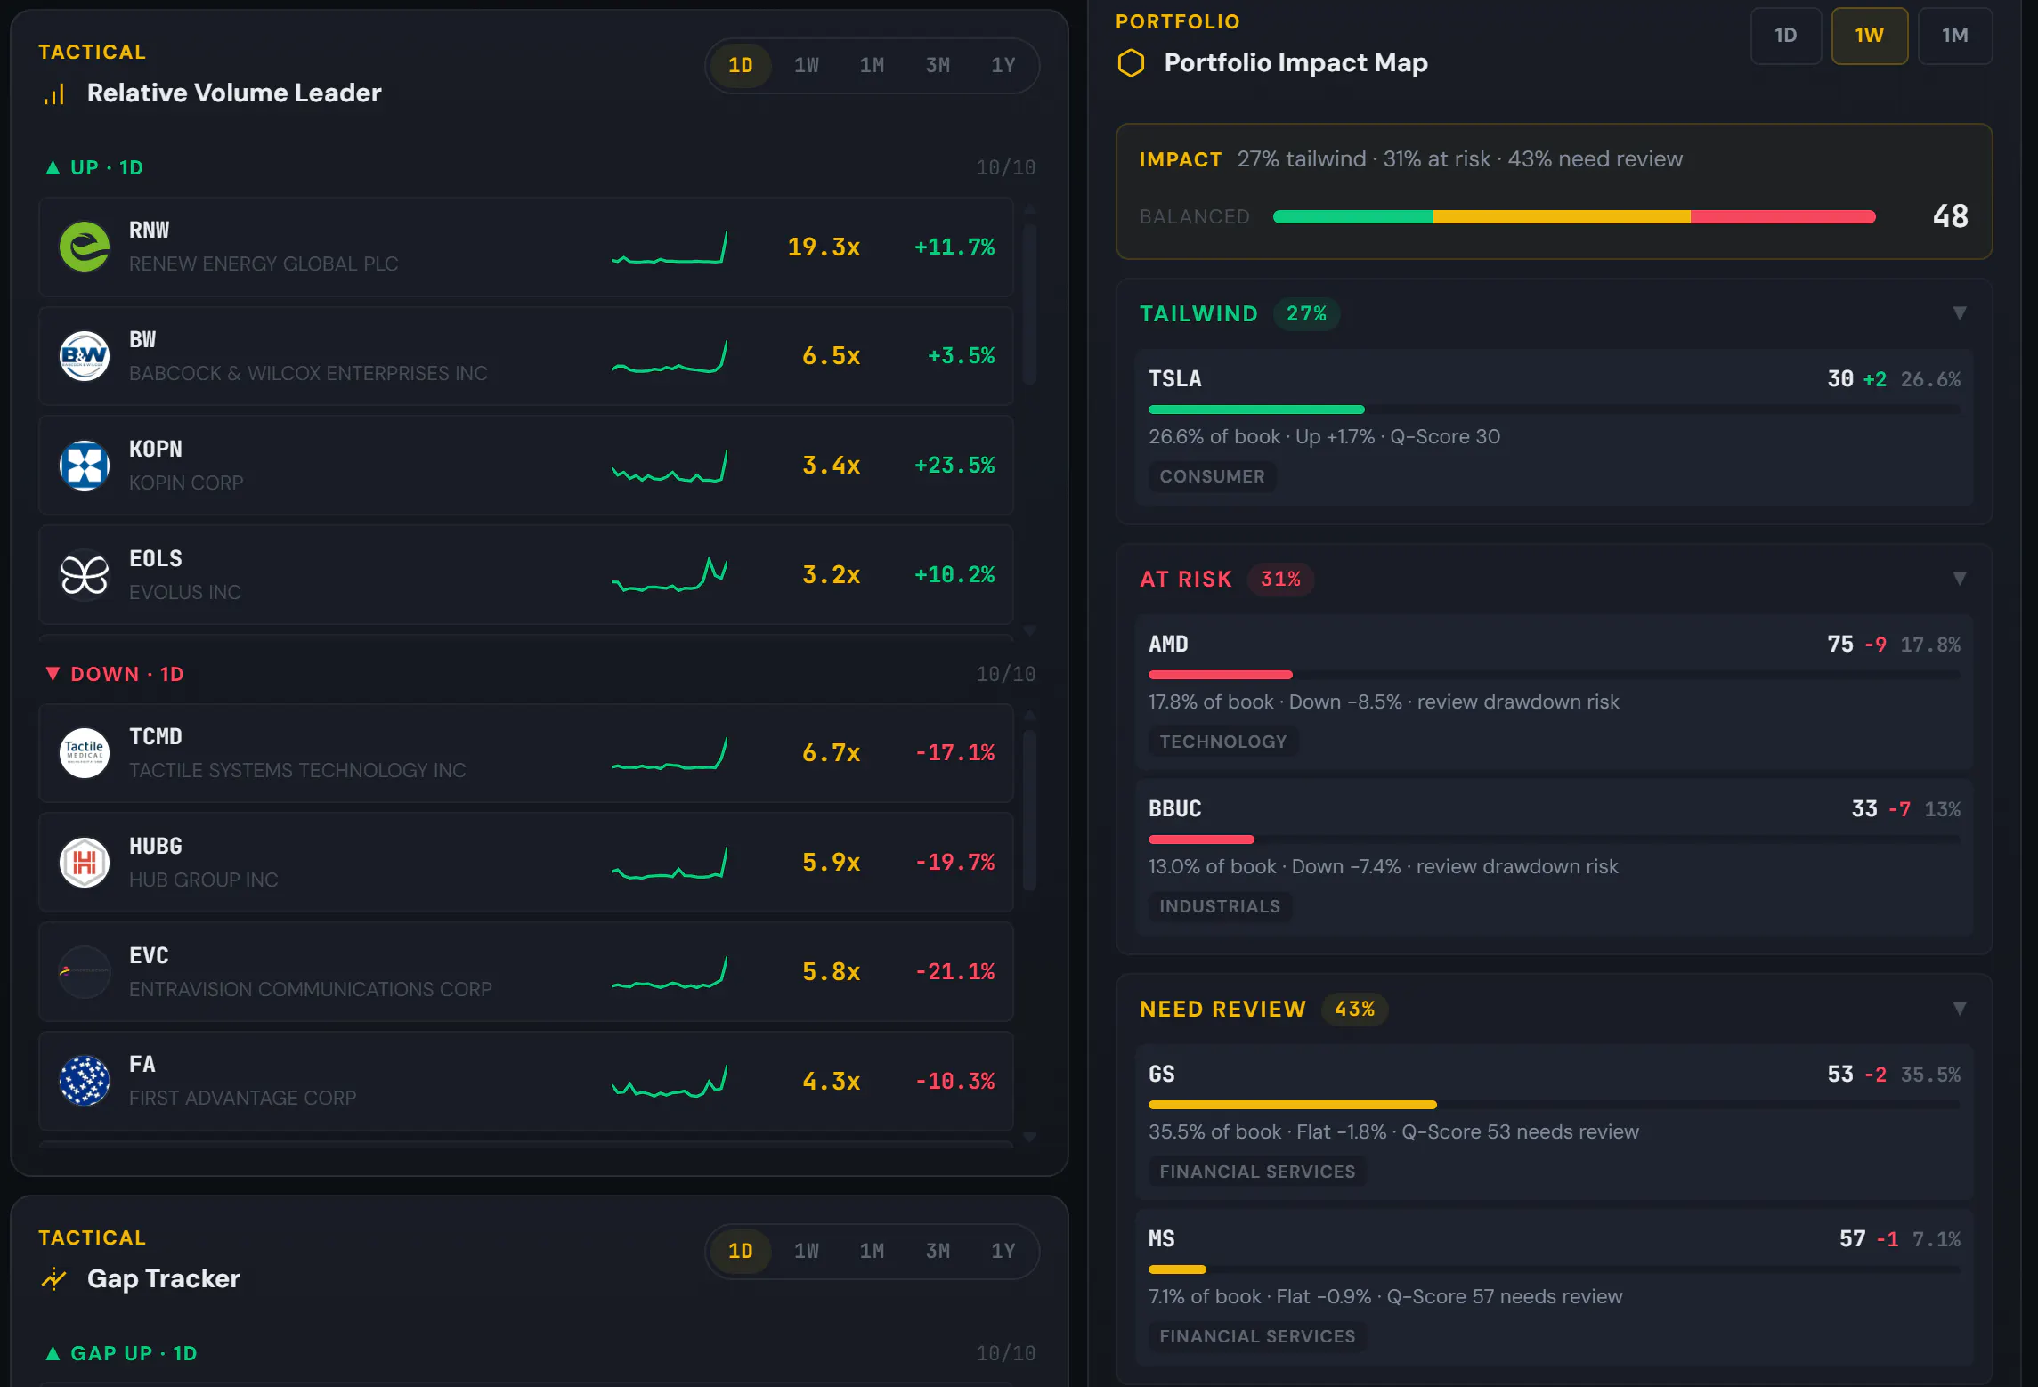Click the Portfolio Impact Map hexagon icon
Viewport: 2038px width, 1387px height.
(x=1131, y=62)
